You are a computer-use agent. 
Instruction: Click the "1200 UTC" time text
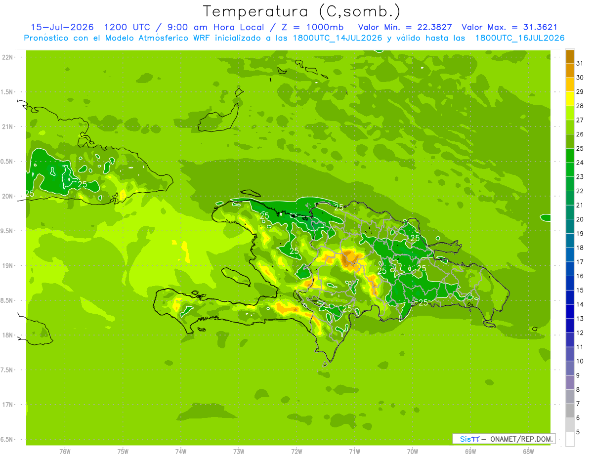(128, 27)
